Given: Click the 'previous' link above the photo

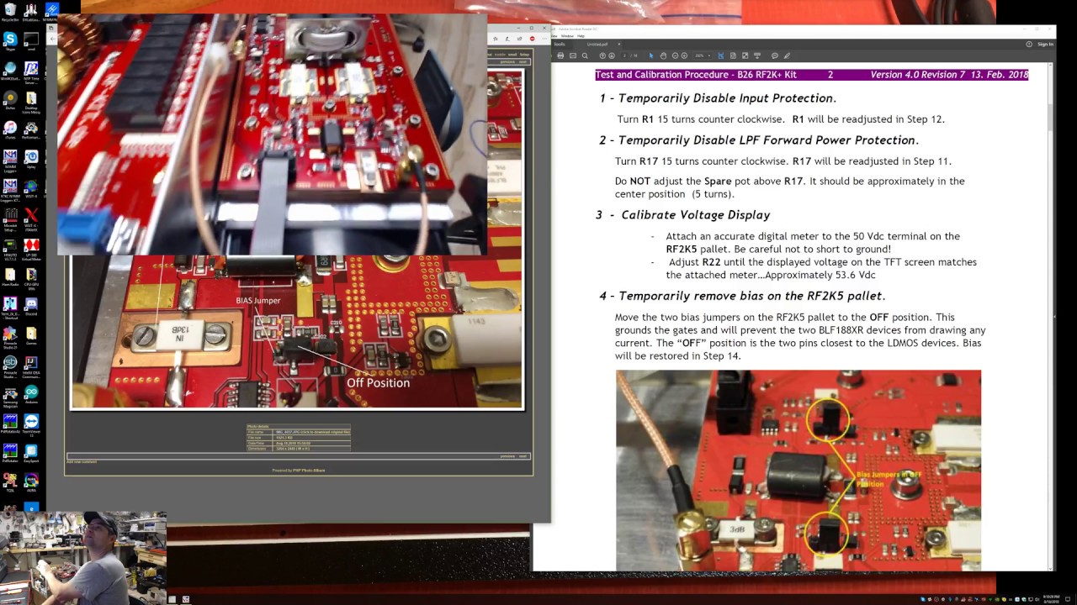Looking at the screenshot, I should [507, 62].
